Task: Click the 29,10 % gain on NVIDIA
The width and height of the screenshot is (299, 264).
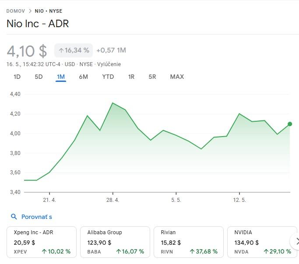Action: coord(277,251)
